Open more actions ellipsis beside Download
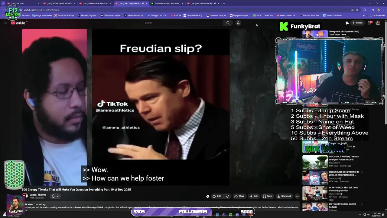387x218 pixels. [x=297, y=196]
